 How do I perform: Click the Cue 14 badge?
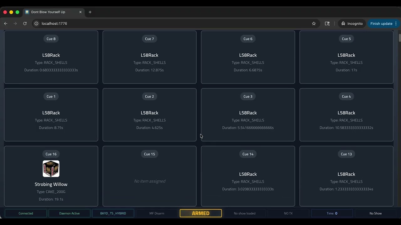tap(248, 154)
